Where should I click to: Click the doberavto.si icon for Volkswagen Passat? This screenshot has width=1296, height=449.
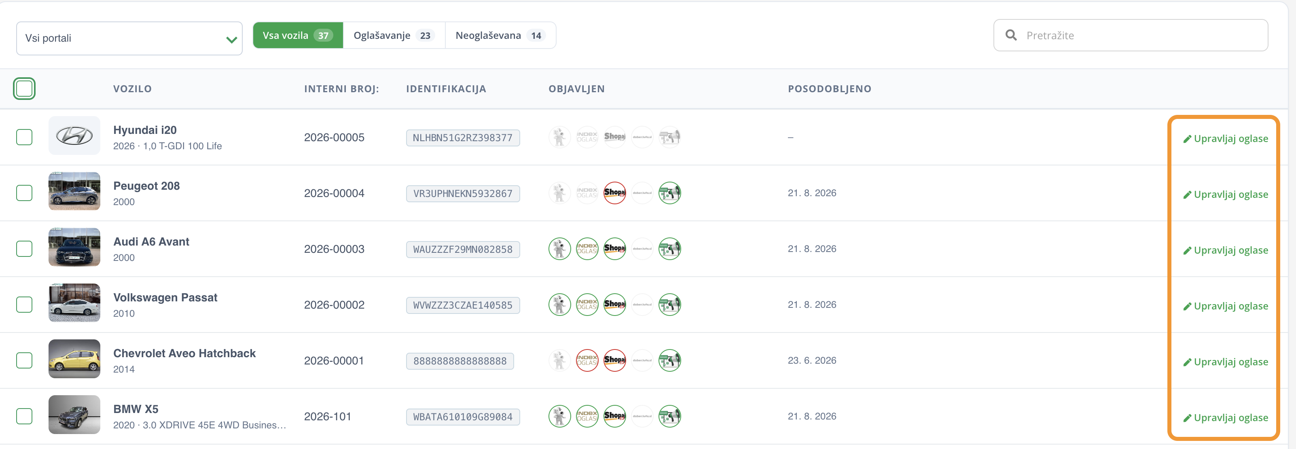point(642,305)
